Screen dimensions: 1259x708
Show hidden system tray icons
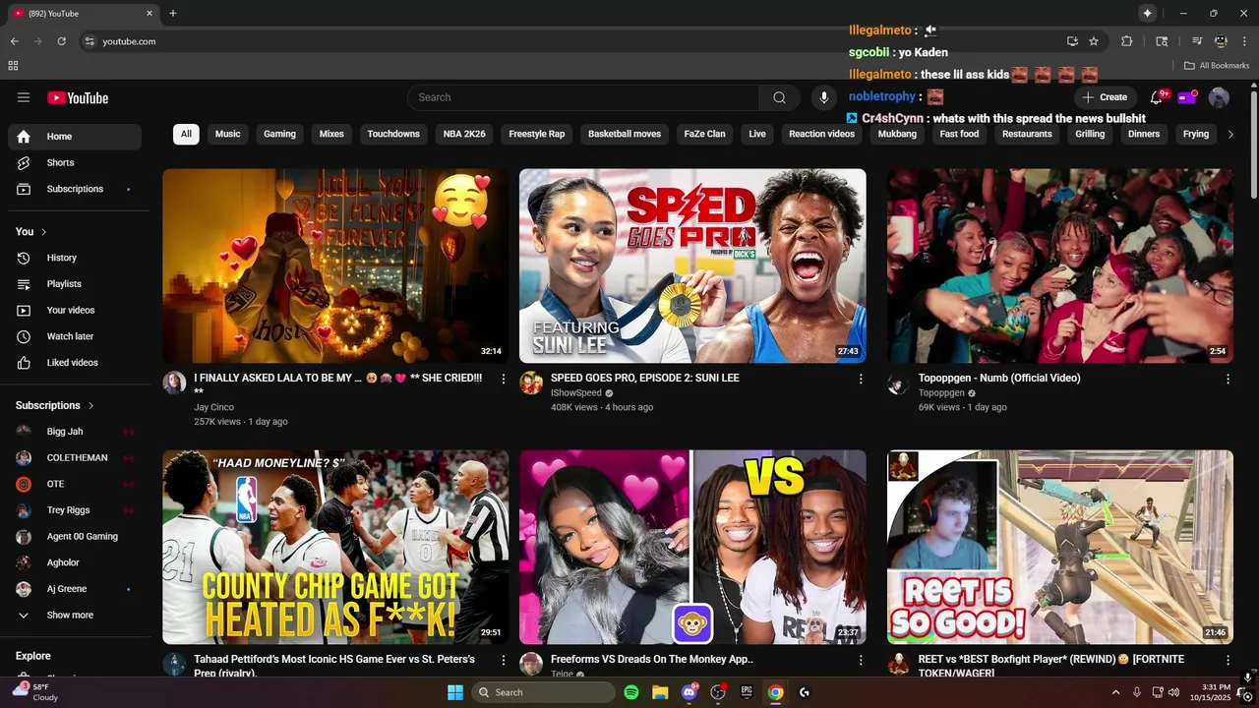1115,692
